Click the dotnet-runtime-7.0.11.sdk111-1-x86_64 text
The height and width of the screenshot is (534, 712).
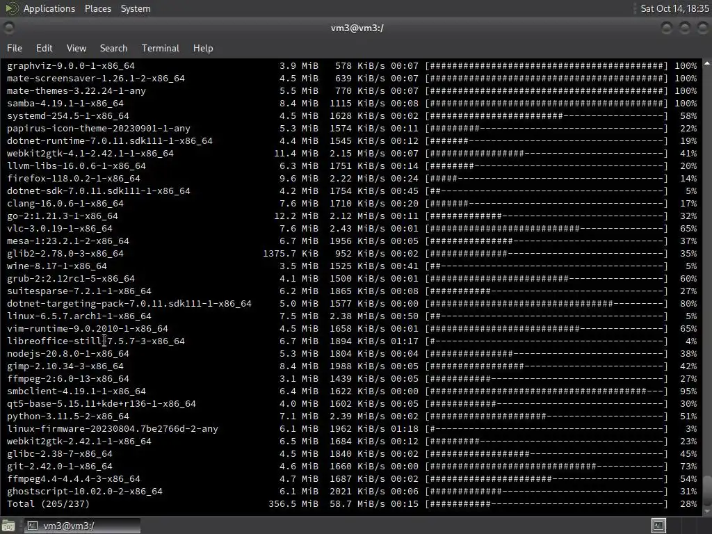(x=110, y=140)
